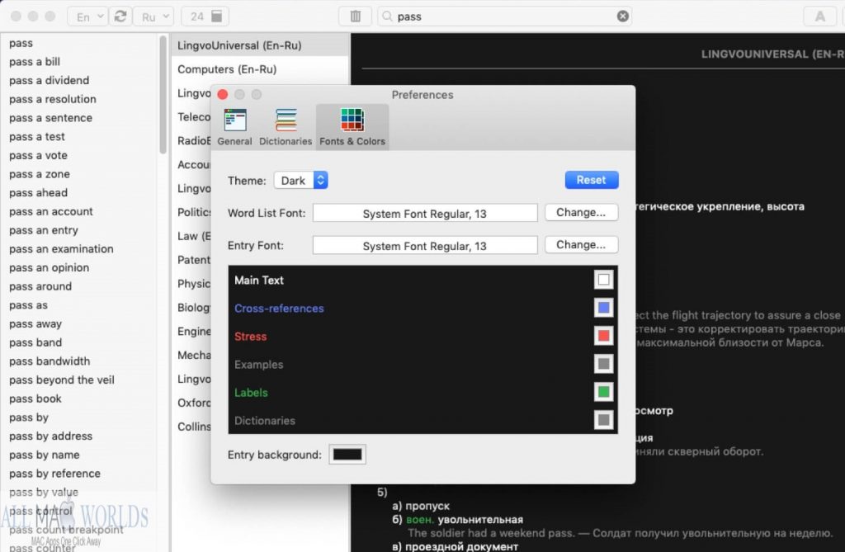Image resolution: width=845 pixels, height=552 pixels.
Task: Select 'pass bandwidth' entry
Action: (50, 361)
